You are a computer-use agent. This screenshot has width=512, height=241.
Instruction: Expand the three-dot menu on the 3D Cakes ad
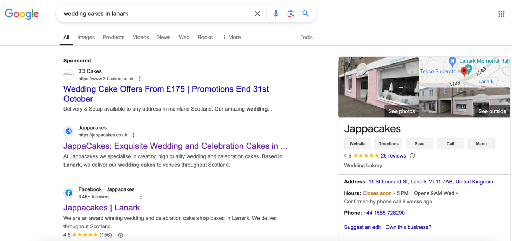(140, 79)
